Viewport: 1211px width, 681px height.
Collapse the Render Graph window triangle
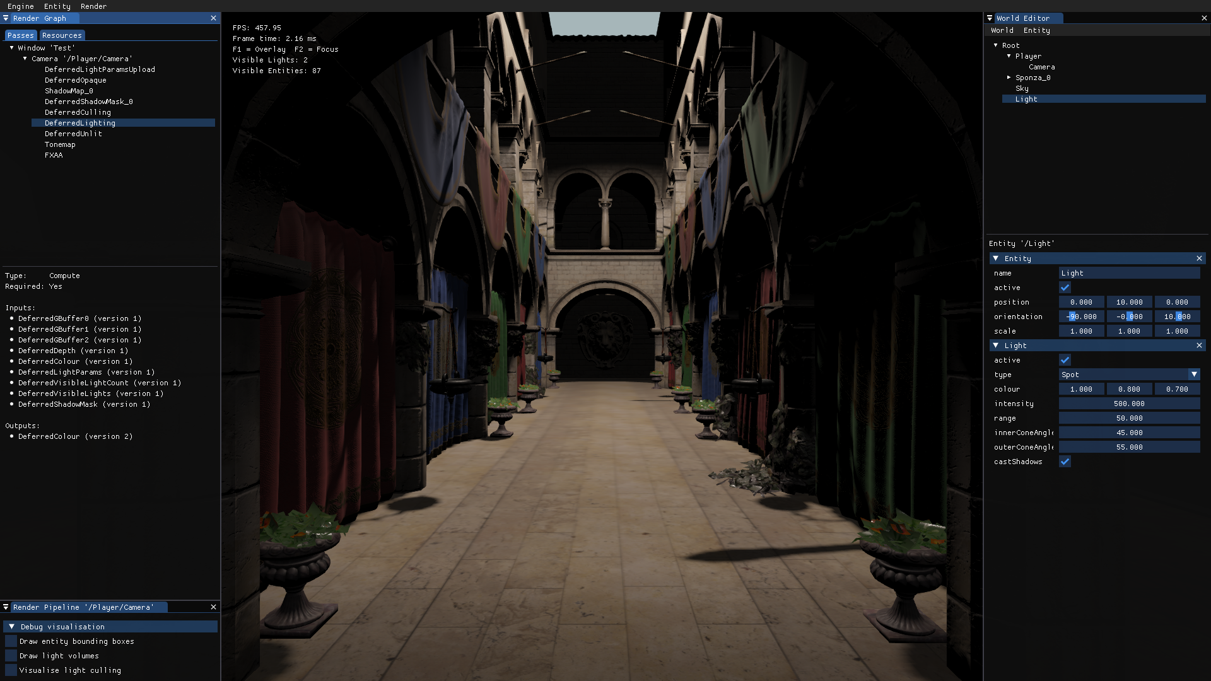6,18
